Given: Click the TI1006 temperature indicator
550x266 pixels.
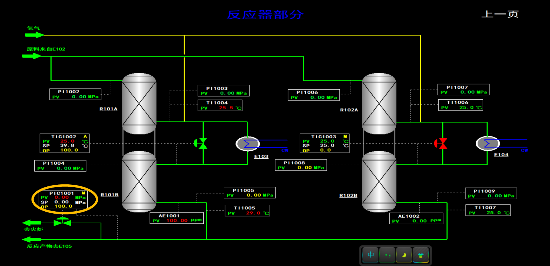Looking at the screenshot, I should (x=461, y=105).
